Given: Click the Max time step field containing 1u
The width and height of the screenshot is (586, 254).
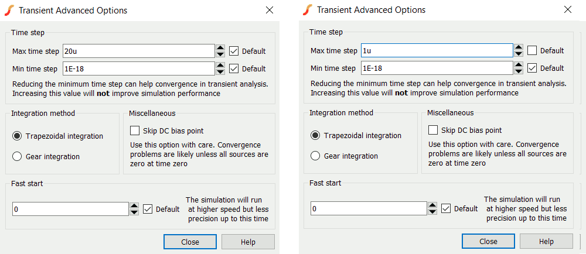Looking at the screenshot, I should (437, 51).
